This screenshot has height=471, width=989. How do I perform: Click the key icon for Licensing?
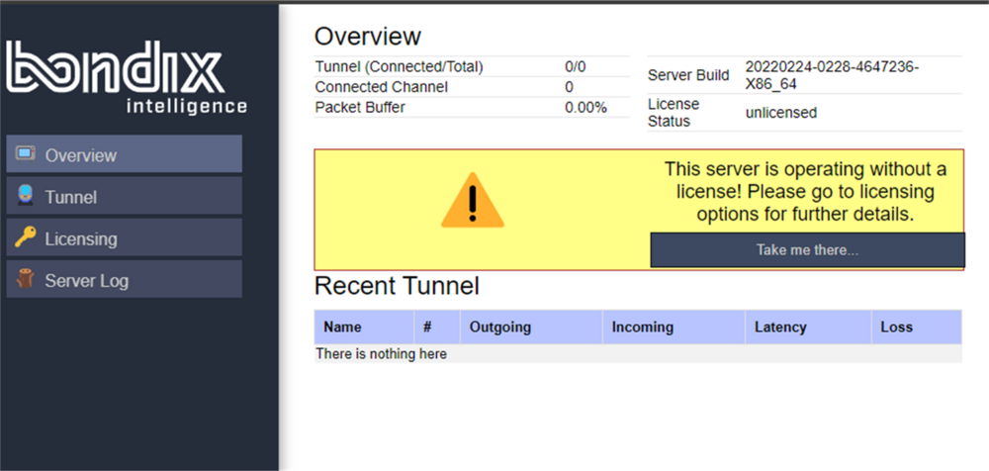[x=26, y=237]
